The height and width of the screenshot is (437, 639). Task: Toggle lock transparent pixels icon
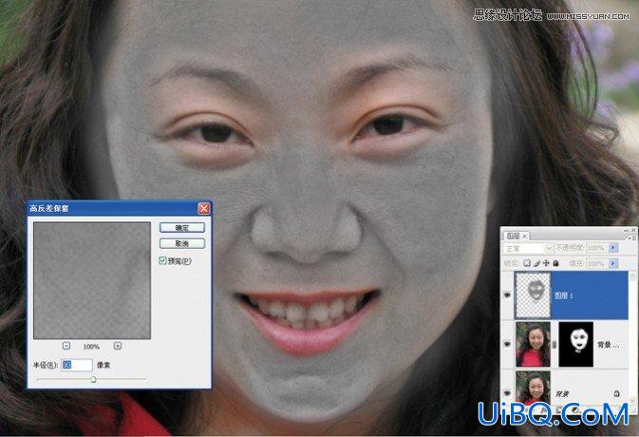(527, 263)
